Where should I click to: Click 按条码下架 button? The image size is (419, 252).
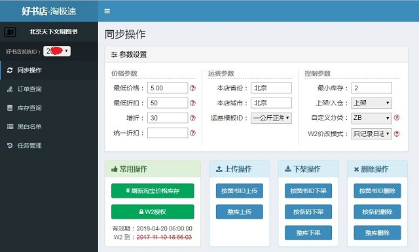tap(308, 211)
